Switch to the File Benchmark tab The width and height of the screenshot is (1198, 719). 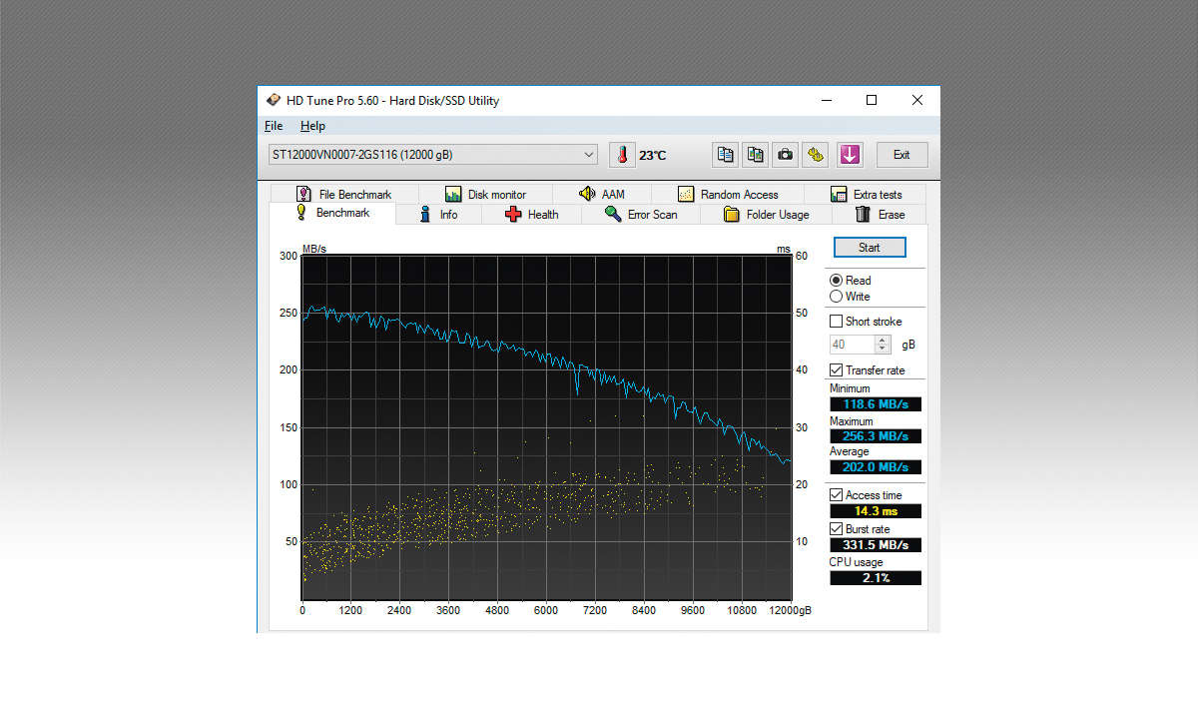tap(343, 194)
